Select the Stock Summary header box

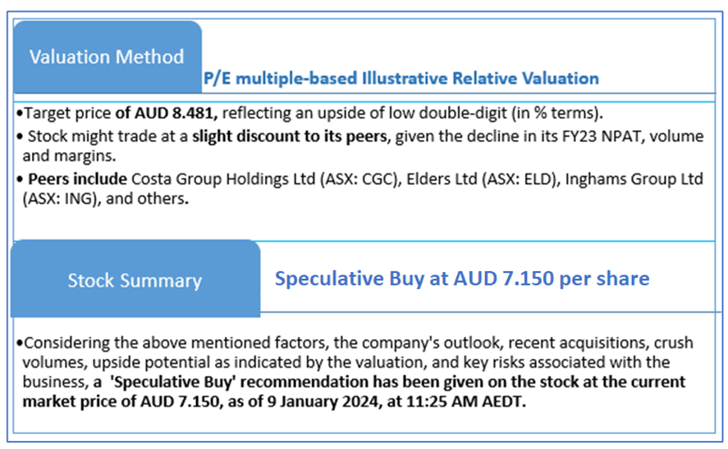pyautogui.click(x=135, y=280)
